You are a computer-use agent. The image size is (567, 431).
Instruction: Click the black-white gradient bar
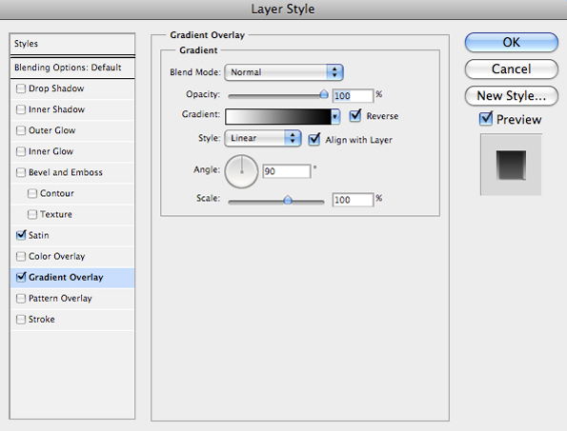[277, 117]
